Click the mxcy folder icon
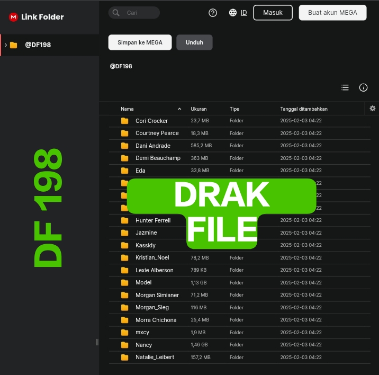Screen dimensions: 379x375 click(x=125, y=333)
